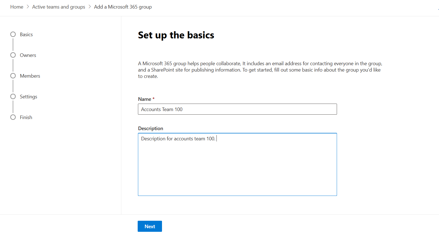Screen dimensions: 439x234
Task: Jump to the Owners step label
Action: click(28, 55)
